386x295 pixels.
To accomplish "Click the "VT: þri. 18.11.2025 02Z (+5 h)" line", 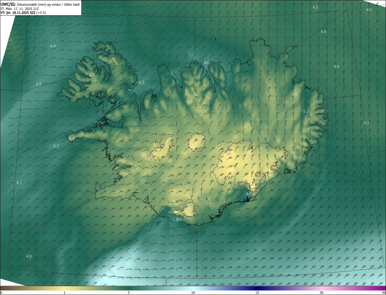I will click(23, 13).
